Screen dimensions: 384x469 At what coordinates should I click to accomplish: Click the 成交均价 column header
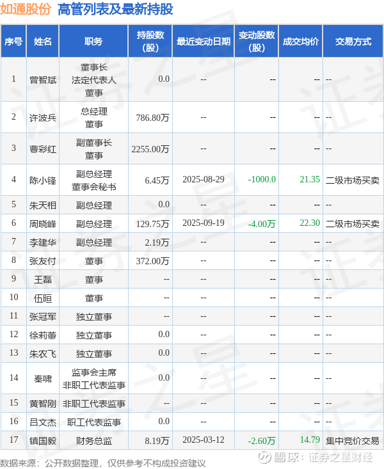pyautogui.click(x=301, y=42)
